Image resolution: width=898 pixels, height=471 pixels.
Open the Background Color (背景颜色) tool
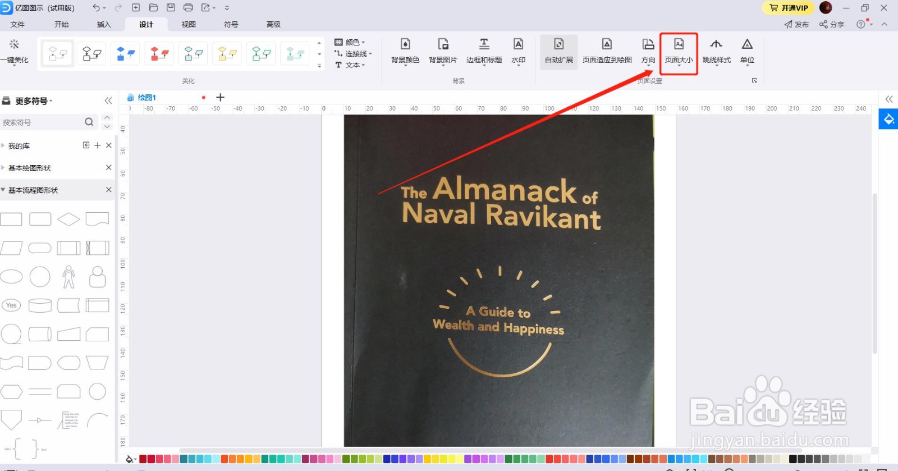[405, 52]
